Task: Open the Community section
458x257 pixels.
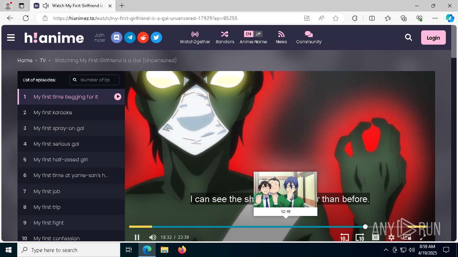Action: (309, 37)
